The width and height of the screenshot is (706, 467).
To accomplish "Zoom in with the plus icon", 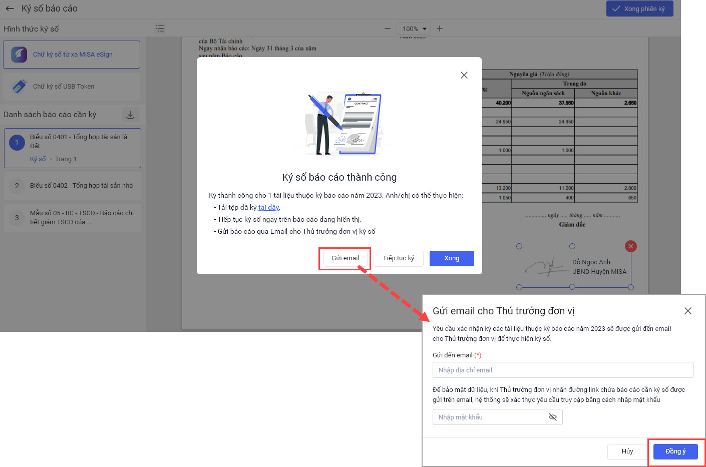I will tap(440, 29).
